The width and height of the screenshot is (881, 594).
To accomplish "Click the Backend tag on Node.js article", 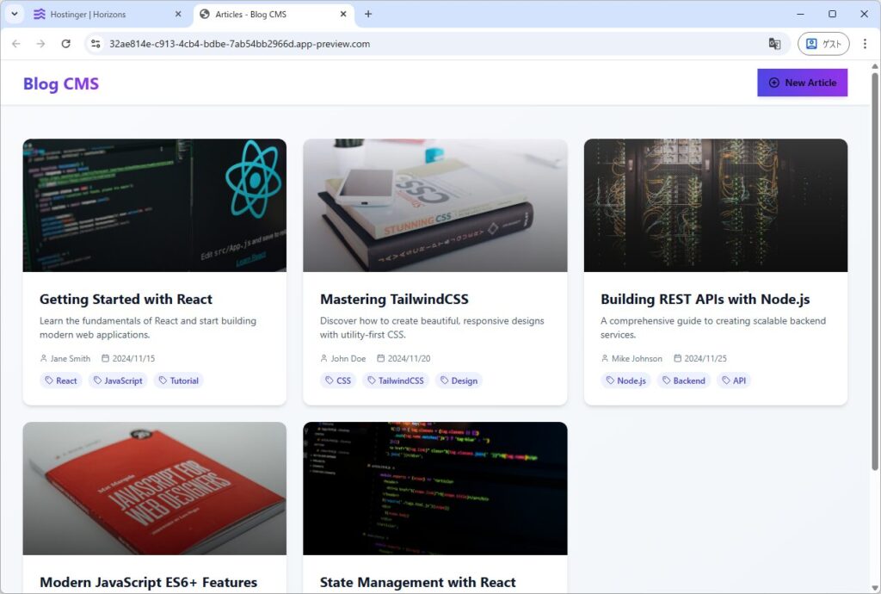I will [684, 381].
